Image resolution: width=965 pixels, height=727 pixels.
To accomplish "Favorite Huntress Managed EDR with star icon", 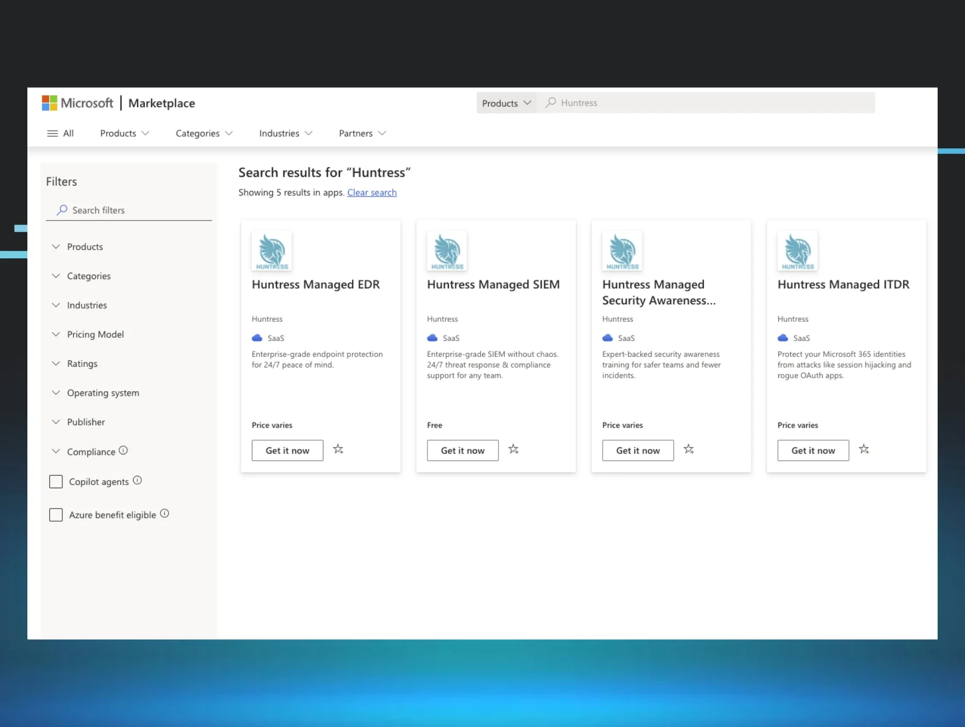I will pos(338,449).
